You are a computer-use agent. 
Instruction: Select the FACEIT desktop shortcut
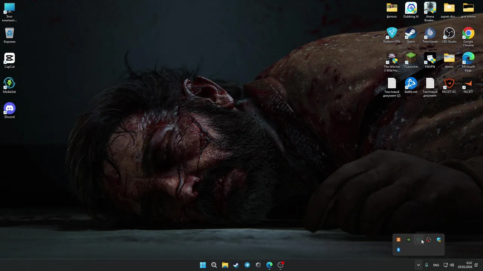tap(468, 85)
